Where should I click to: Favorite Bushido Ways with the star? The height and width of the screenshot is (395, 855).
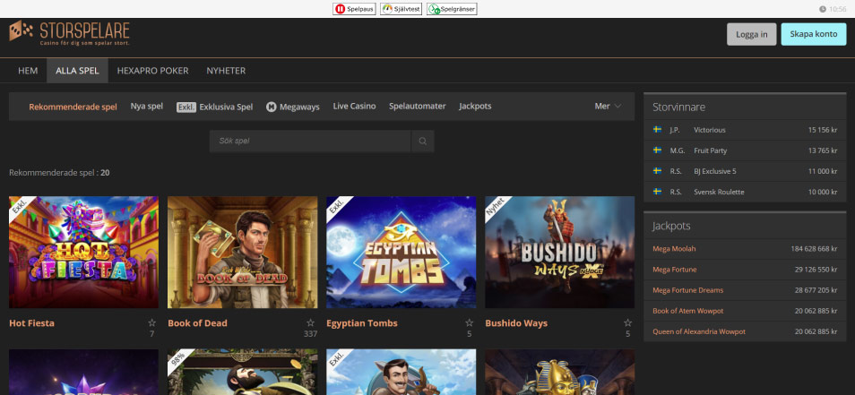tap(627, 322)
